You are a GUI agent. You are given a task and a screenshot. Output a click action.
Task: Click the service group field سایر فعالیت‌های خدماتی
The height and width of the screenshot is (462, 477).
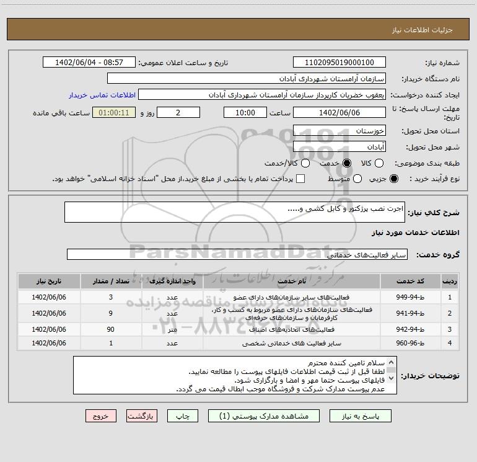tap(237, 255)
